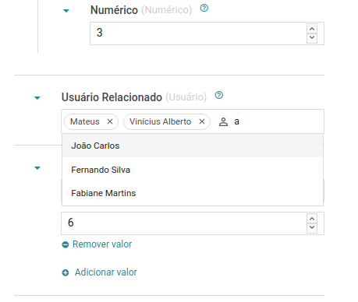Open help icon beside Usuário Relacionado

point(219,95)
